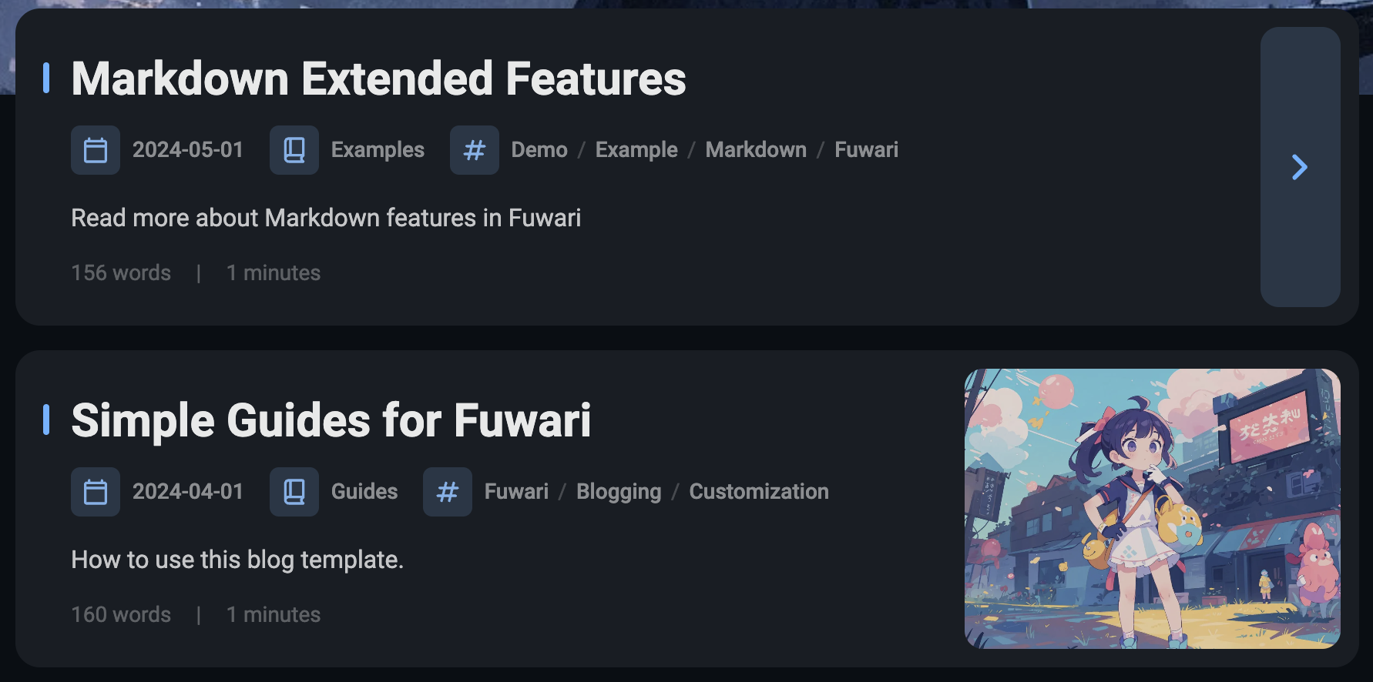Open the Markdown Extended Features post title

coord(378,79)
